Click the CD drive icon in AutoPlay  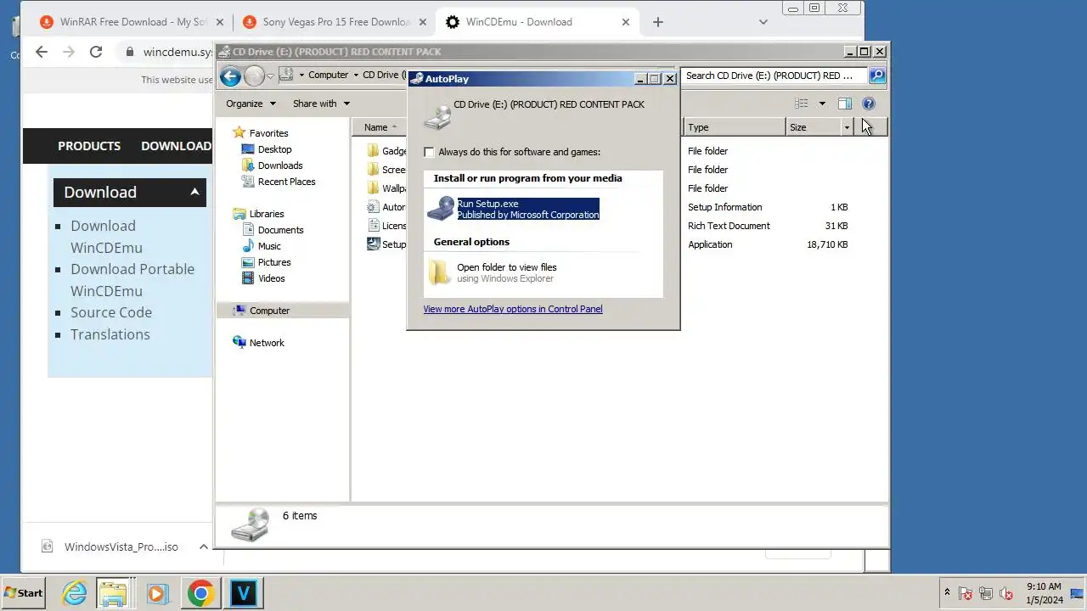click(x=437, y=116)
